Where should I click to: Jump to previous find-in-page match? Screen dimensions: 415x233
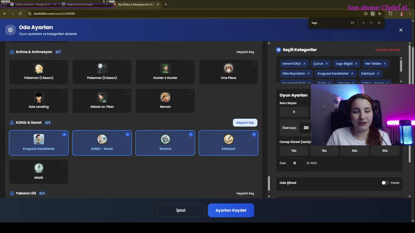tap(363, 23)
